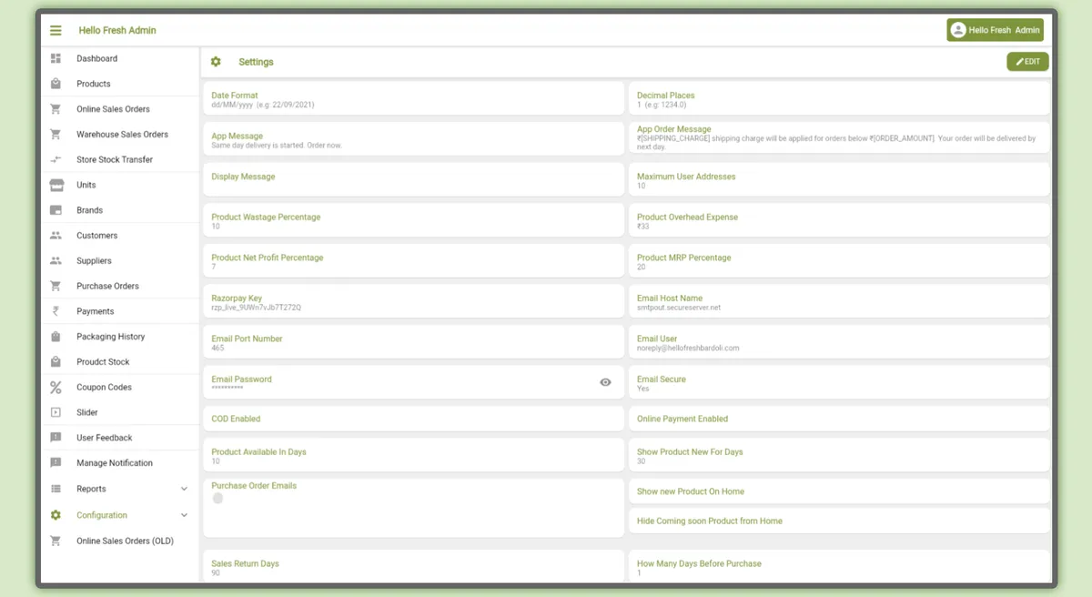
Task: Click the Online Sales Orders cart icon
Action: point(56,109)
